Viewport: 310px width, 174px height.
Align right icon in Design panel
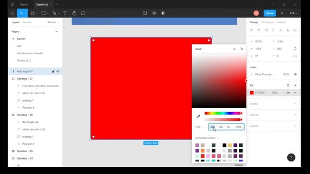pos(266,30)
